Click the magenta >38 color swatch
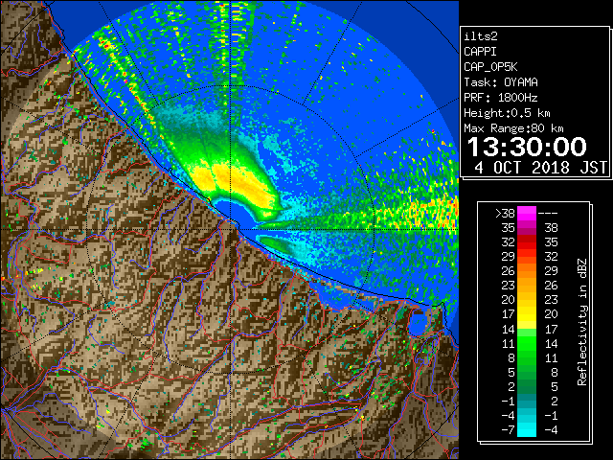The height and width of the screenshot is (460, 613). (527, 213)
